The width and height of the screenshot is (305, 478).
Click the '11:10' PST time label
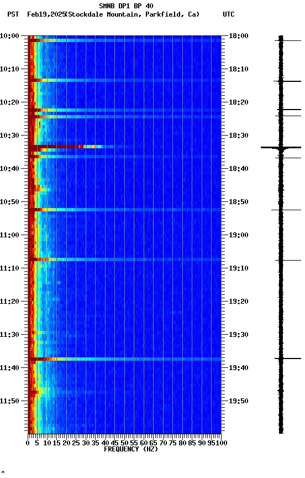[9, 268]
